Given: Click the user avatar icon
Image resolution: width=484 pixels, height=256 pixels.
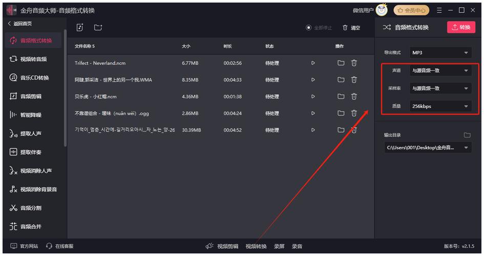Looking at the screenshot, I should [x=382, y=10].
